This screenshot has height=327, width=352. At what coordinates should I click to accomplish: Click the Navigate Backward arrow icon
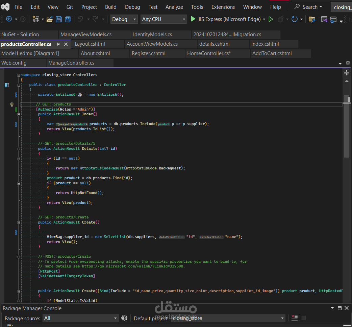(x=9, y=19)
